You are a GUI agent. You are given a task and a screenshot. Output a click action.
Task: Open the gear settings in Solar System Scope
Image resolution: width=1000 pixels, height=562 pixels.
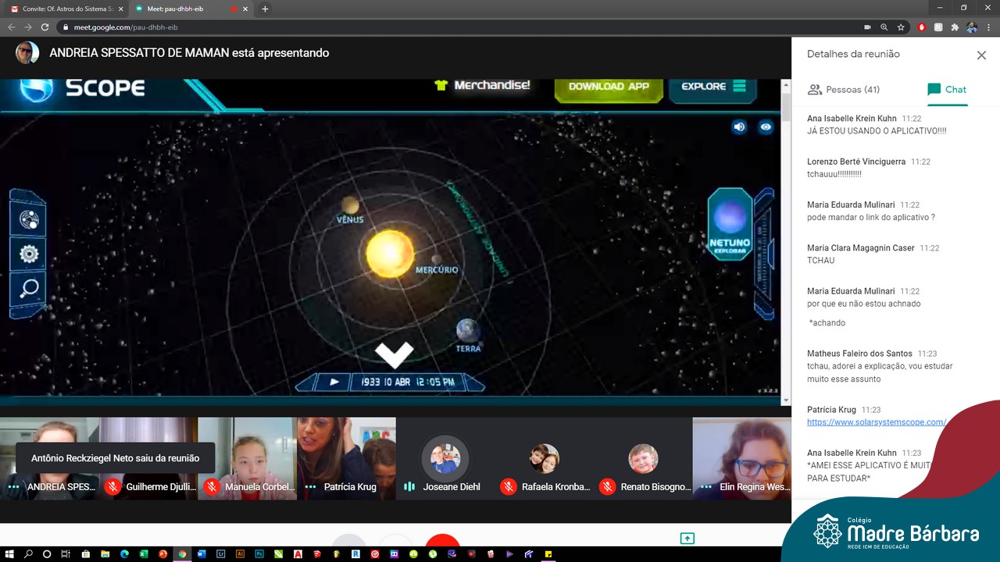tap(29, 254)
